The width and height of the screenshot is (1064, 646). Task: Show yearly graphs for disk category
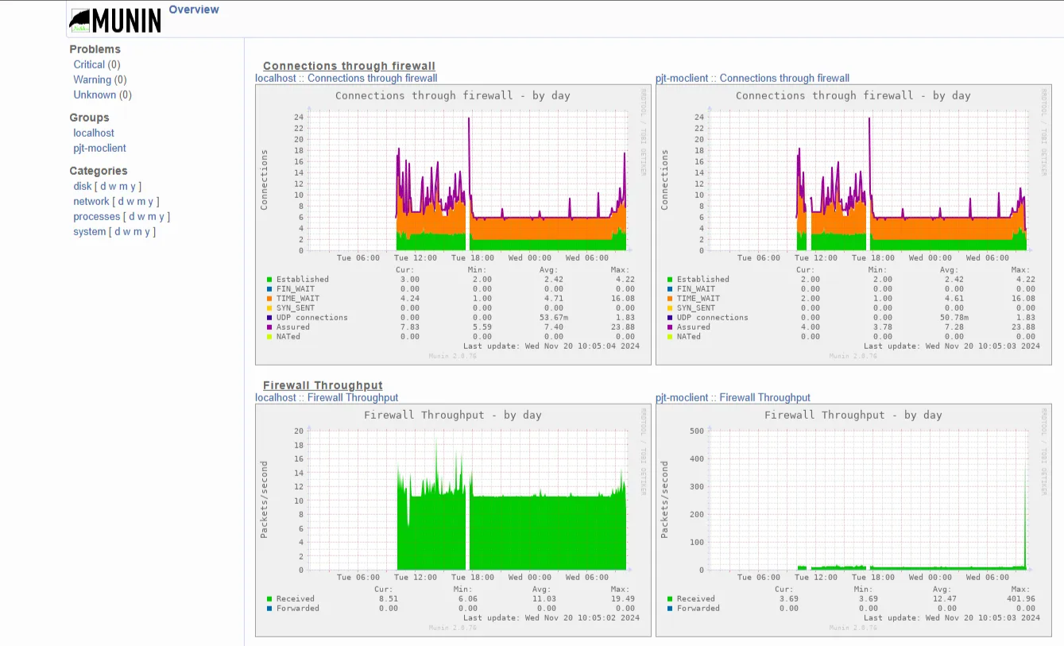point(133,186)
